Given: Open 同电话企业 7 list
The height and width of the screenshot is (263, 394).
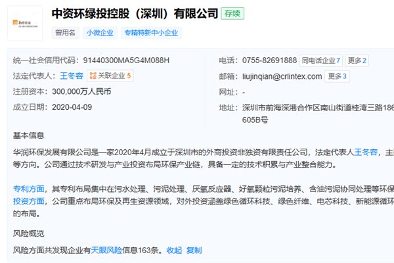Looking at the screenshot, I should click(x=322, y=60).
